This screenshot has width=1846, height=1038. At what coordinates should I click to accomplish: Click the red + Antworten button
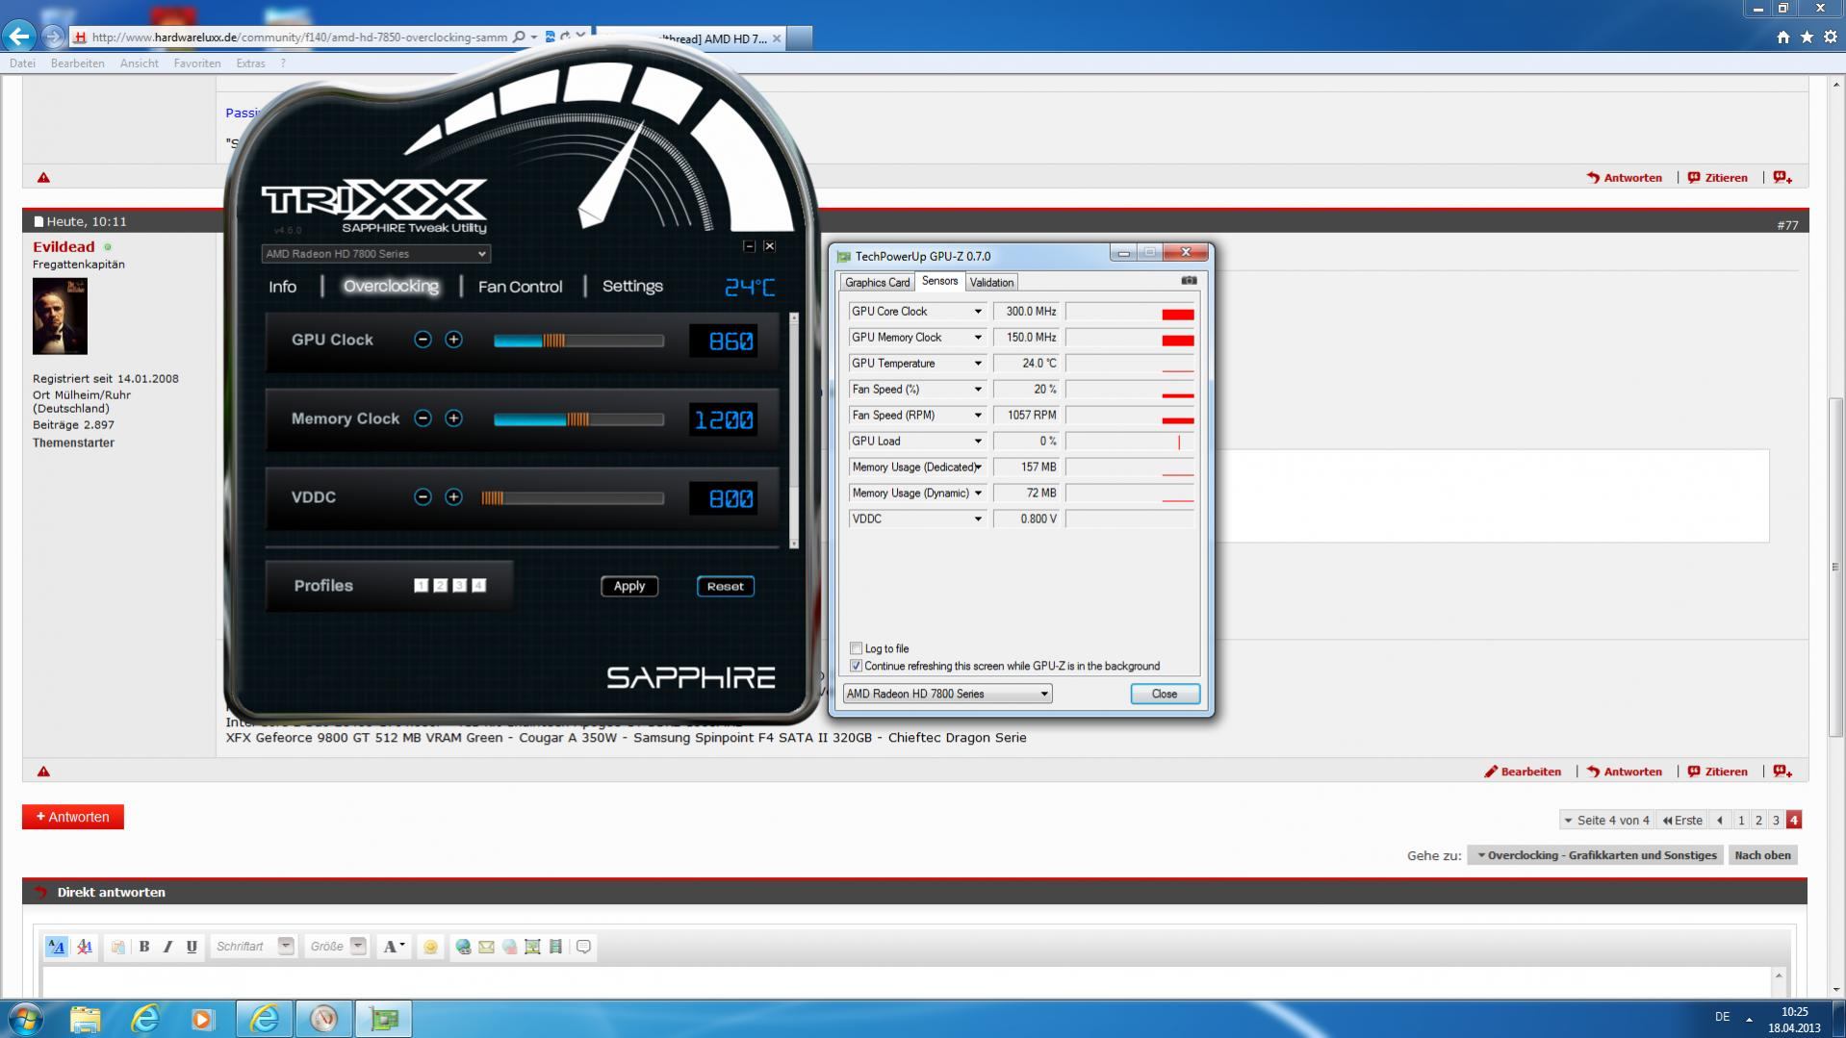[x=73, y=817]
